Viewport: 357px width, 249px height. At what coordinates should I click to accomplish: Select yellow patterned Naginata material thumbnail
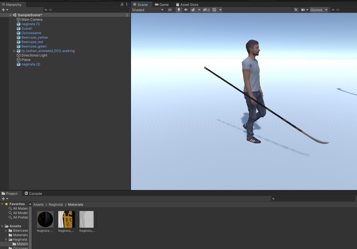tap(67, 219)
